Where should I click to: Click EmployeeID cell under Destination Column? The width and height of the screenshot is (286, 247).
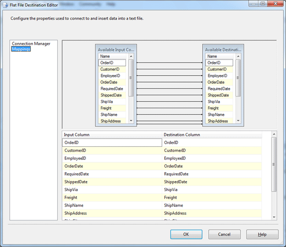point(212,158)
